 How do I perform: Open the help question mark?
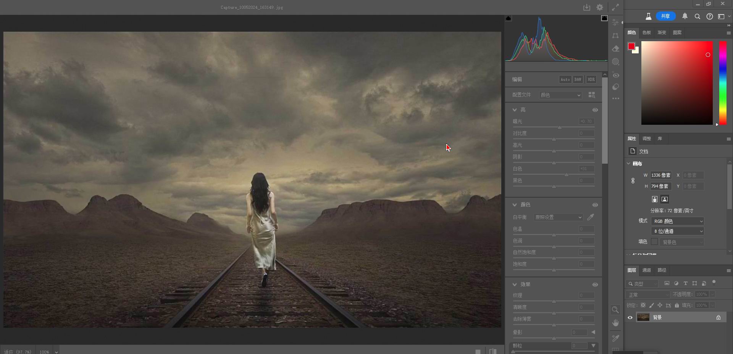[x=710, y=16]
